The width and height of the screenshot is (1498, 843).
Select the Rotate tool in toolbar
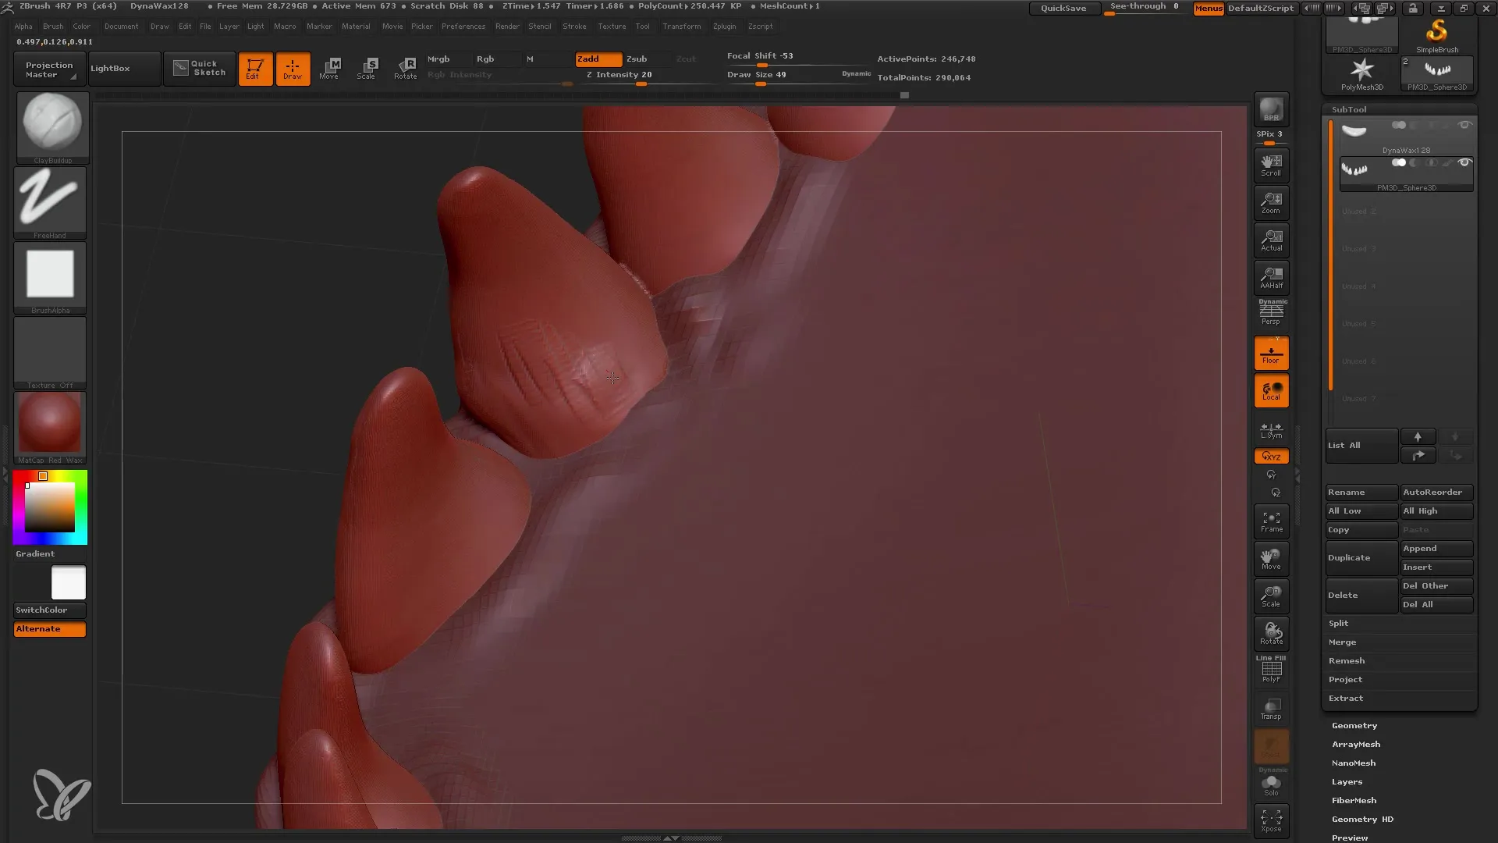pos(404,68)
